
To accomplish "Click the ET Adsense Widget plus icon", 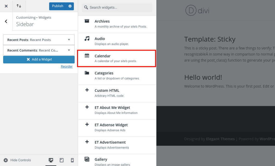I will [x=87, y=124].
